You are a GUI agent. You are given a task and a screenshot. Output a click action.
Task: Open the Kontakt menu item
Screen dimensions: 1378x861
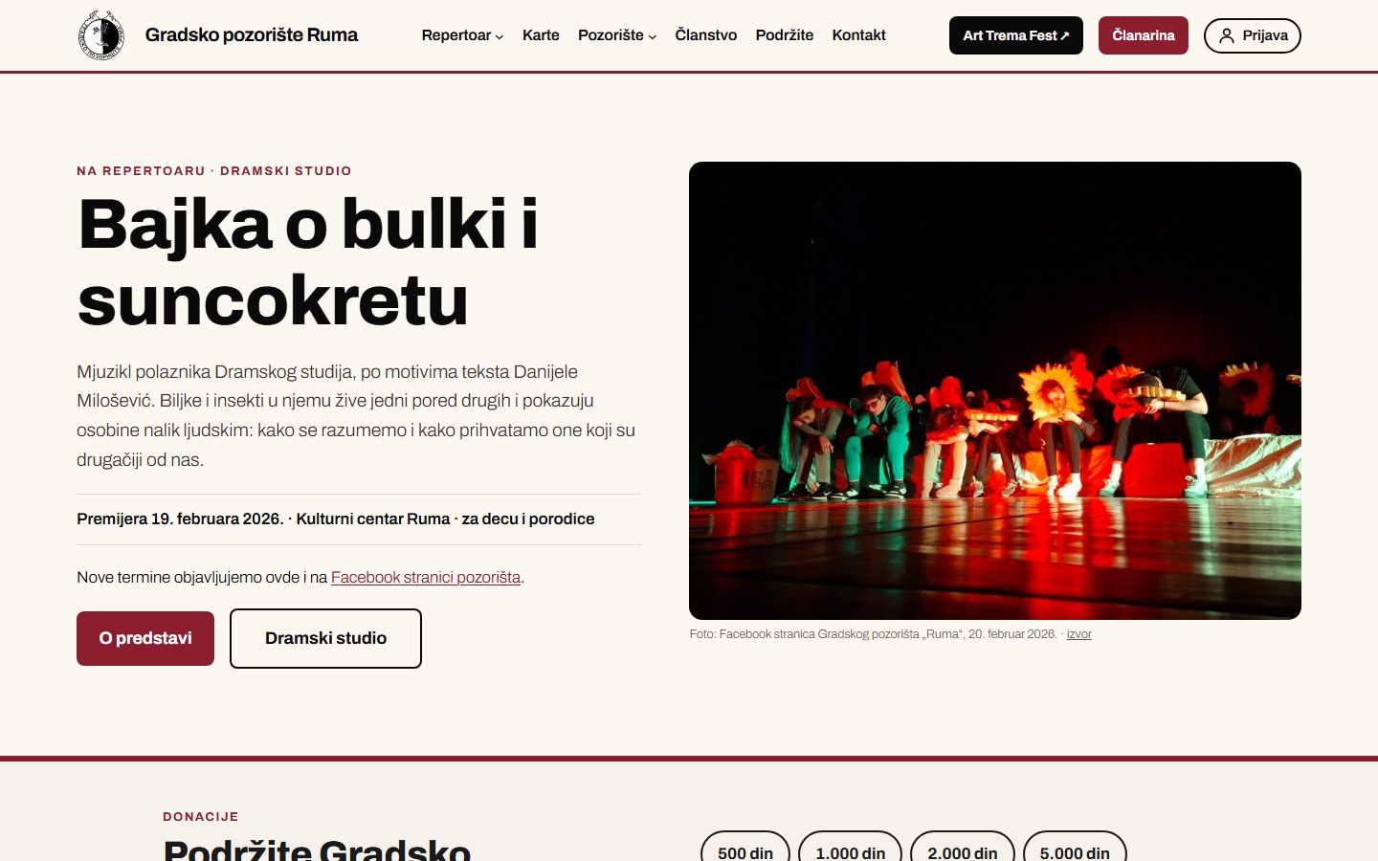coord(859,35)
